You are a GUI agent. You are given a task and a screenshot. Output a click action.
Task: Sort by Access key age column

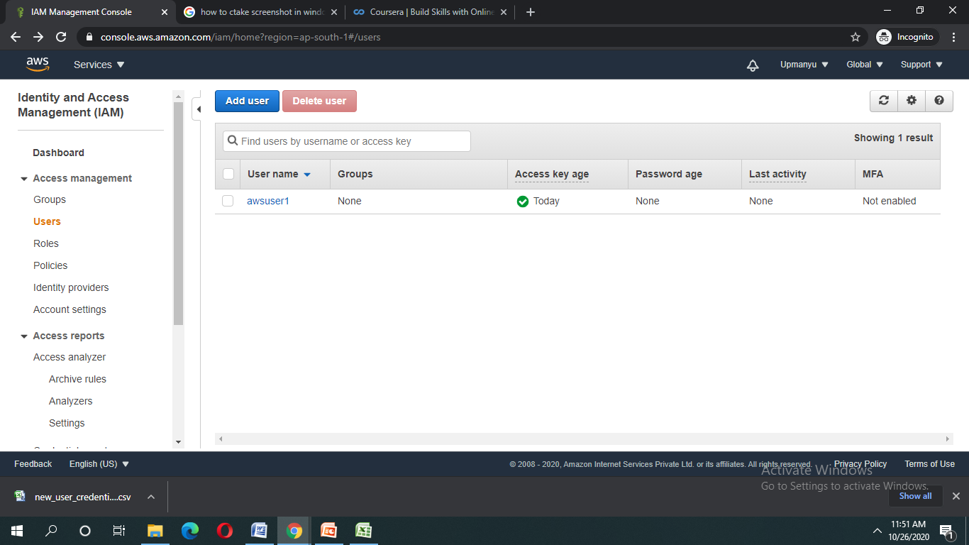552,174
